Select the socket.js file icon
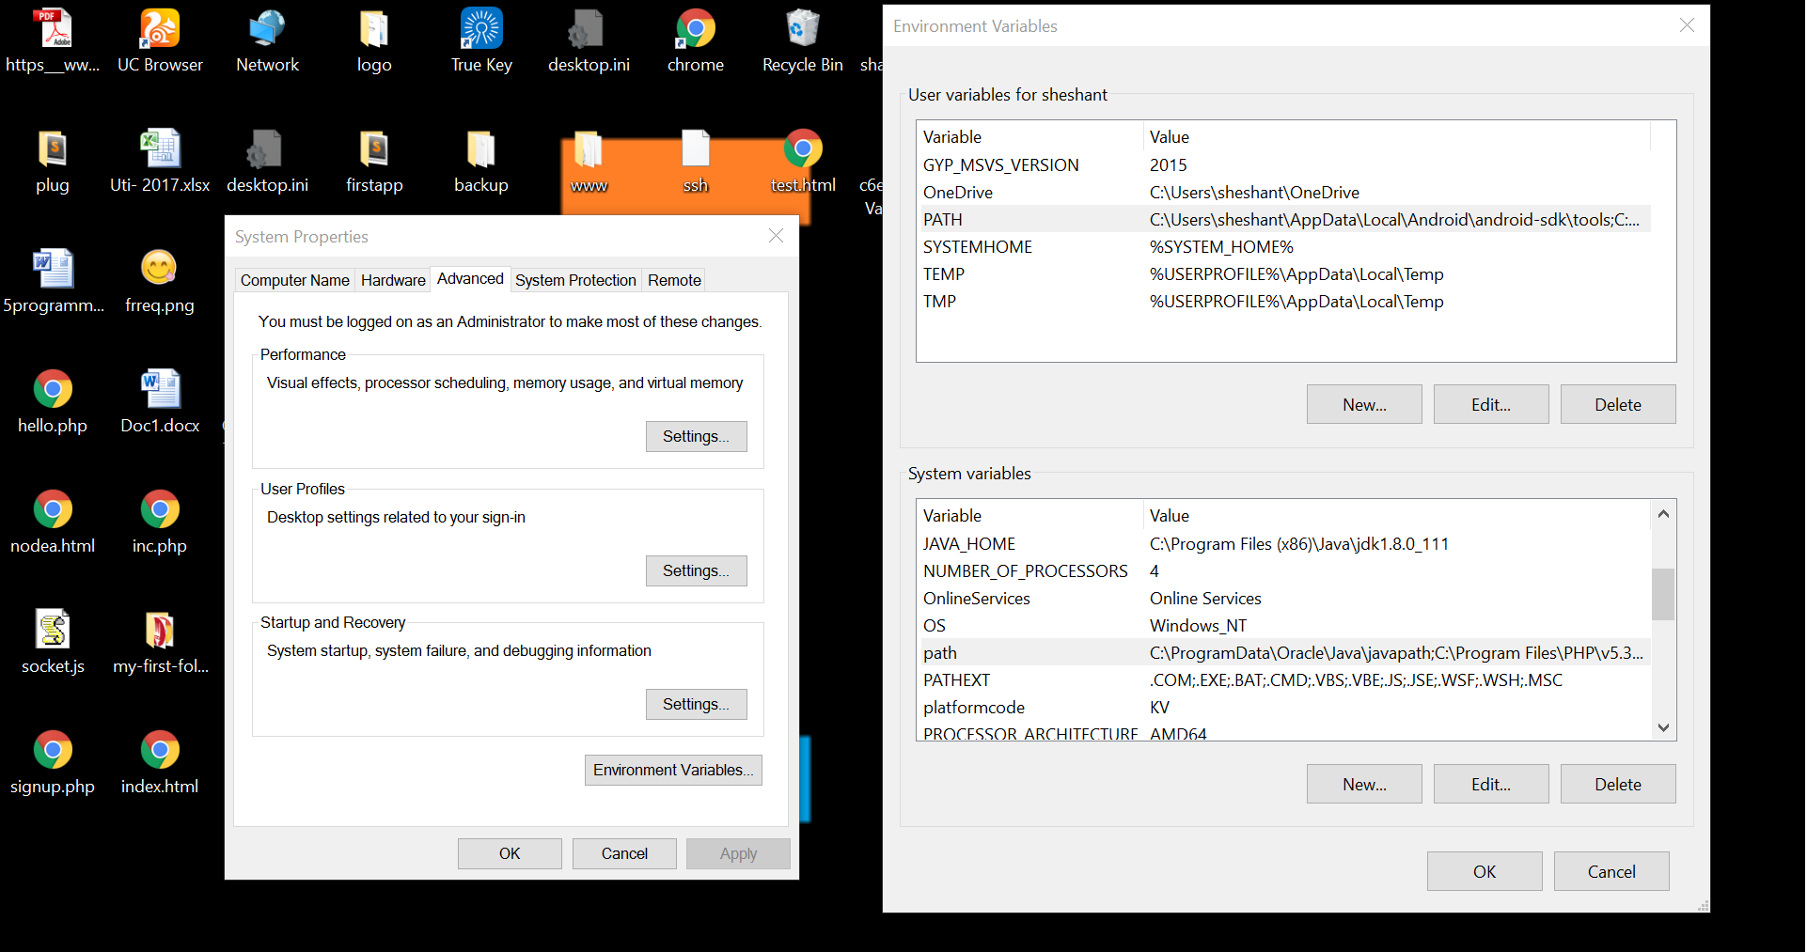Screen dimensions: 1807x952 [x=53, y=643]
